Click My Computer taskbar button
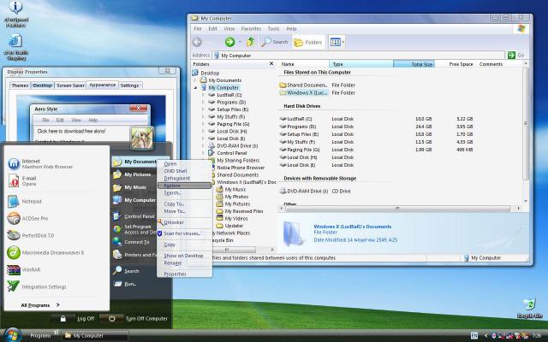This screenshot has width=548, height=342. (95, 336)
